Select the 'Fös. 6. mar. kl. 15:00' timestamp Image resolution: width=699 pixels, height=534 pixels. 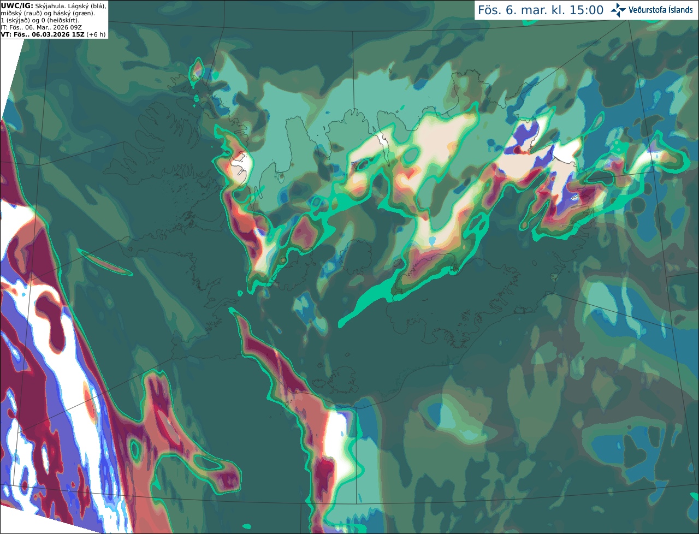pos(541,10)
